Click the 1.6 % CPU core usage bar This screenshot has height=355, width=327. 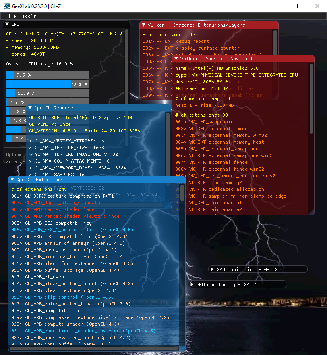(x=47, y=102)
